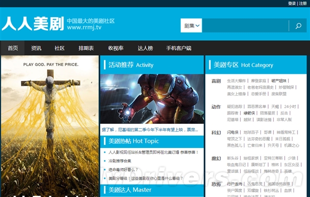Open the 首页 nav tab
This screenshot has width=310, height=197.
[12, 48]
